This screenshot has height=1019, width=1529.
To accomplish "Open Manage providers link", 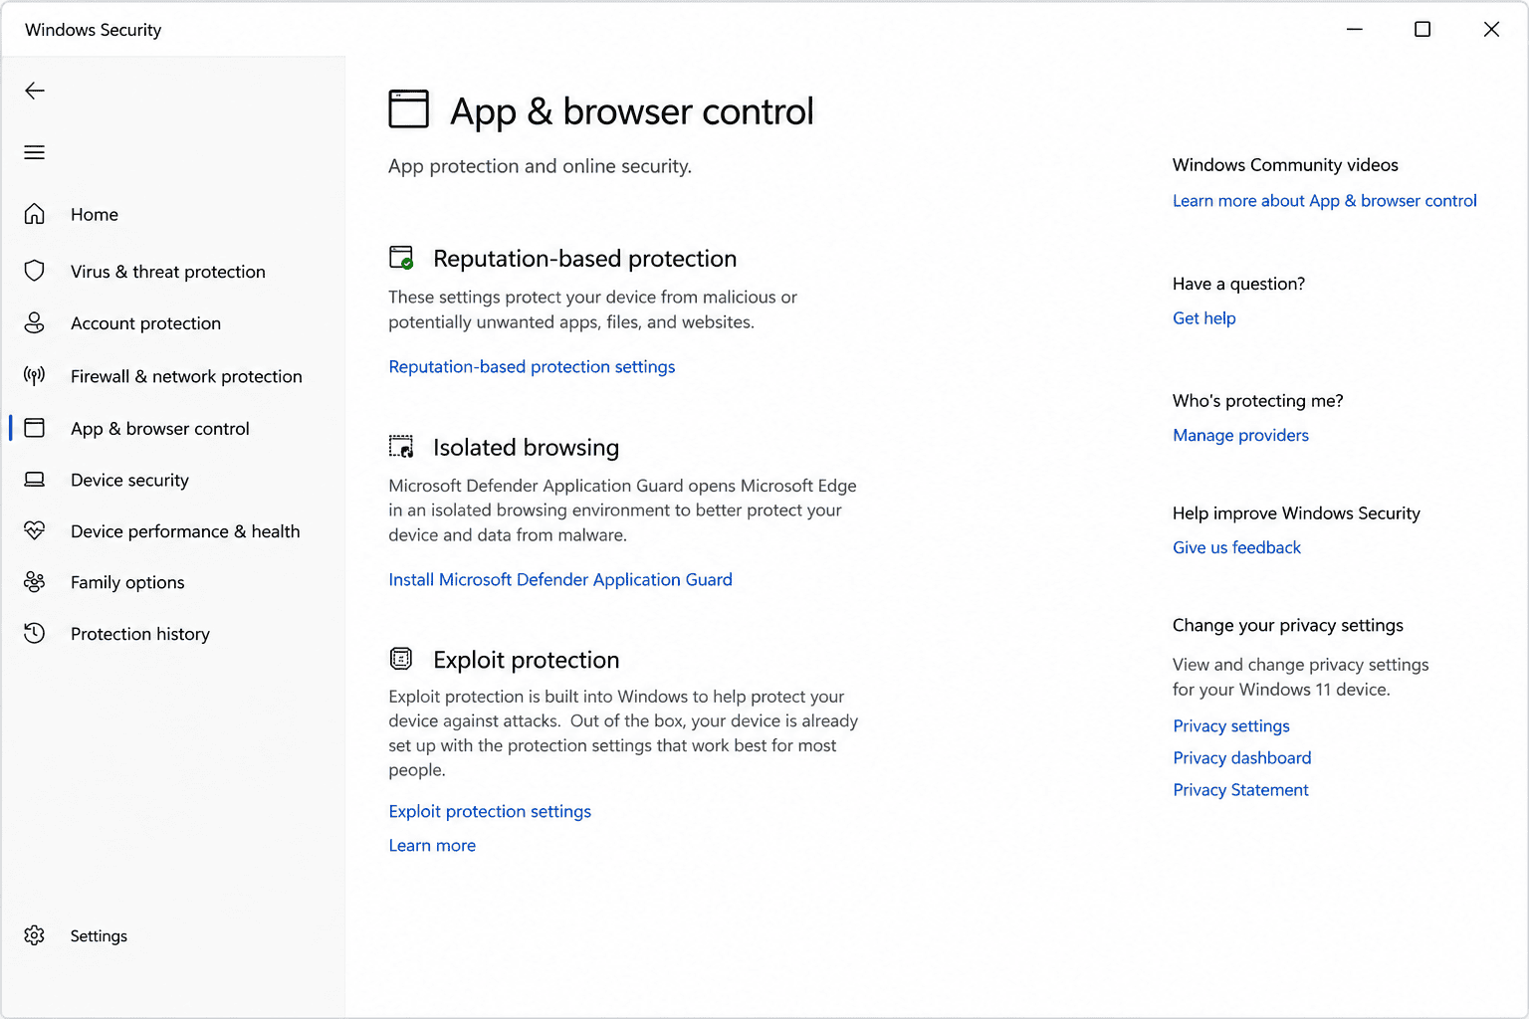I will tap(1240, 435).
